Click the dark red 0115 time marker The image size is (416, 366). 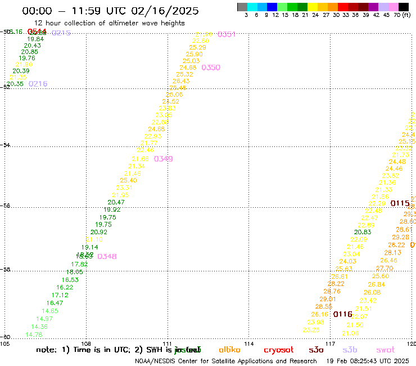tap(400, 204)
